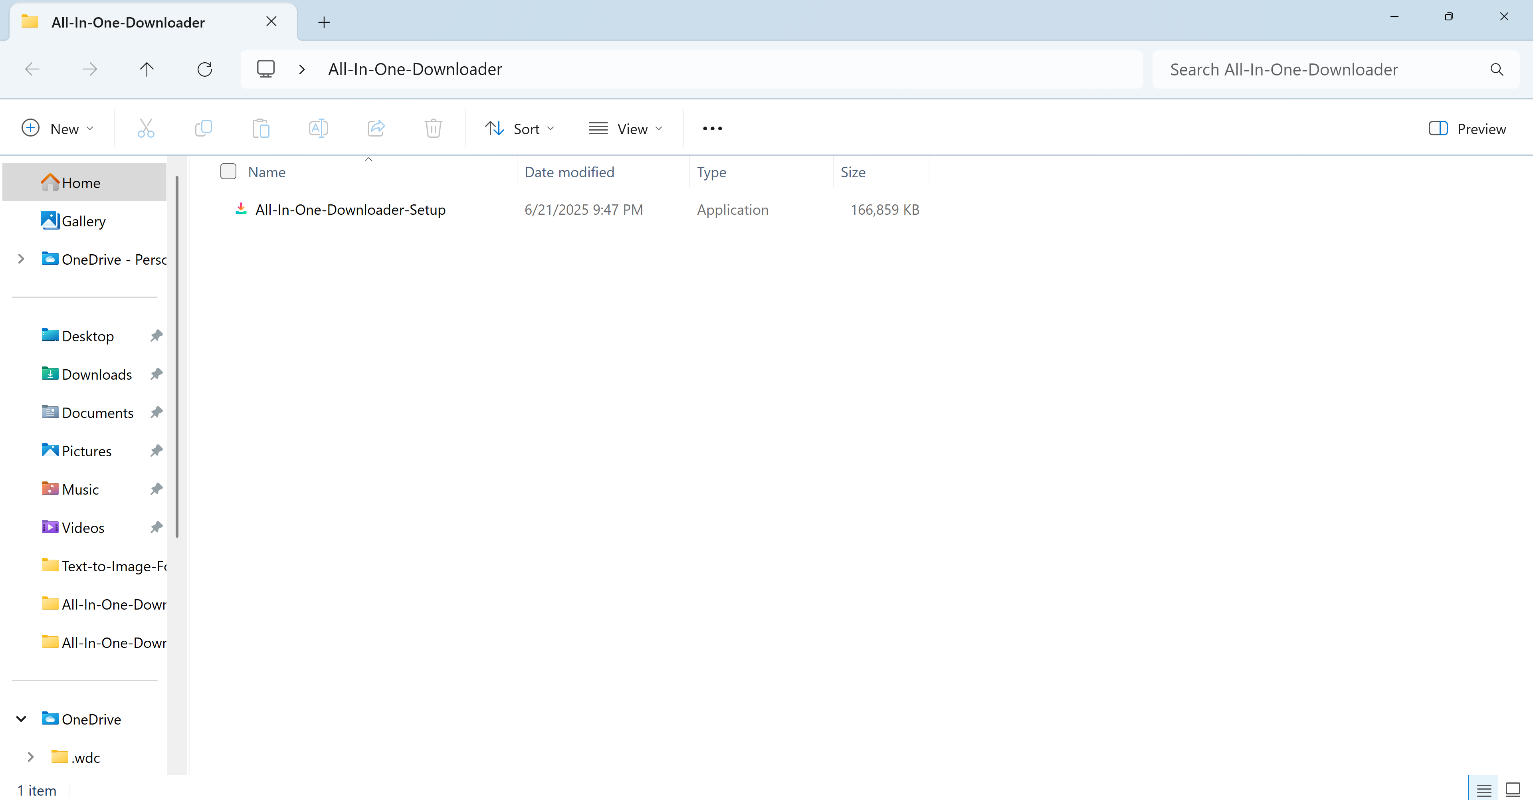
Task: Click the Rename icon on the toolbar
Action: (x=319, y=128)
